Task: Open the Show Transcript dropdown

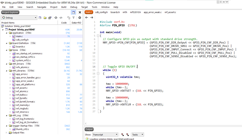Action: (x=105, y=135)
